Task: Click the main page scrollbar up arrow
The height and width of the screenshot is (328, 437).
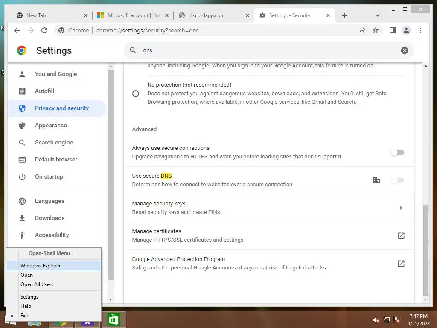Action: (425, 66)
